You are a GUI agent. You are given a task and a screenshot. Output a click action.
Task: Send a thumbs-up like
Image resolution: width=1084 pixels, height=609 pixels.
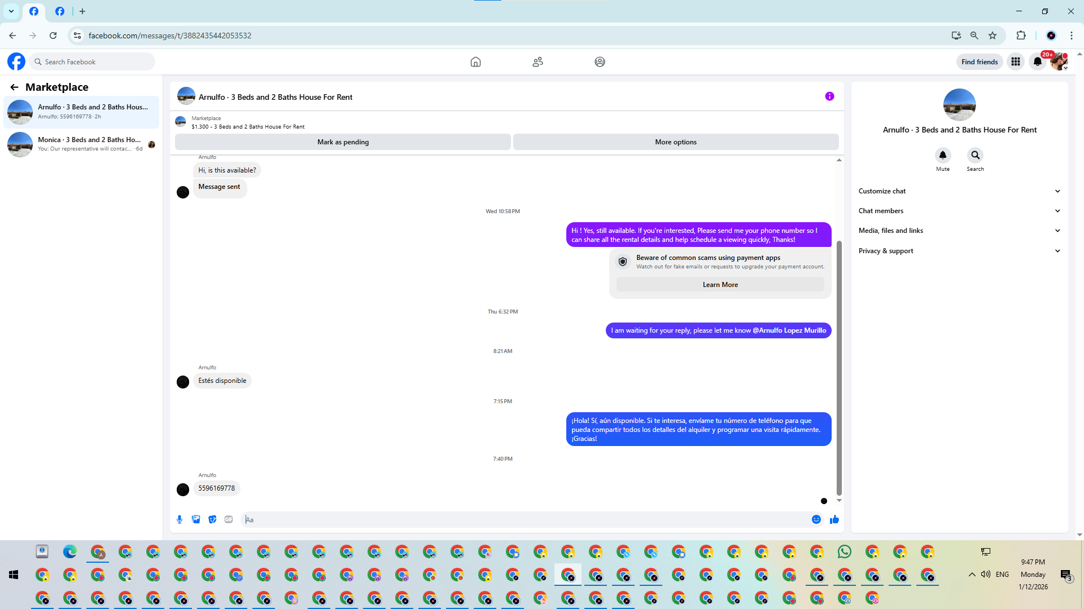coord(834,519)
